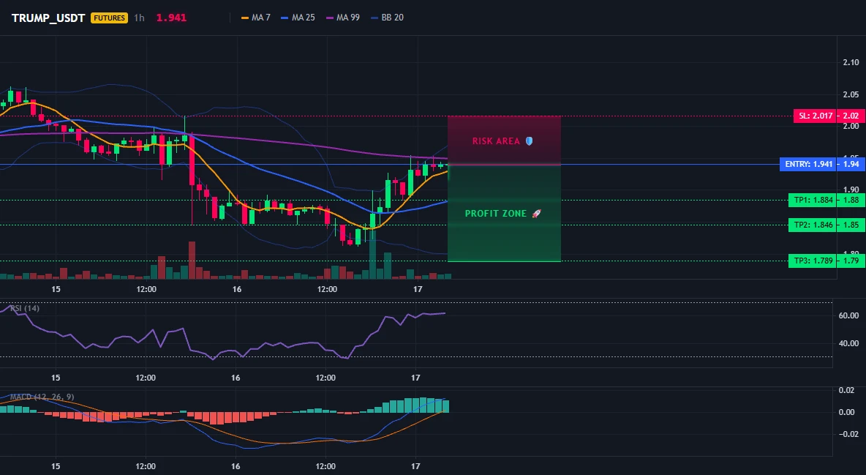Click the shield icon beside RISK AREA
Screen dimensions: 866x475
[x=529, y=141]
